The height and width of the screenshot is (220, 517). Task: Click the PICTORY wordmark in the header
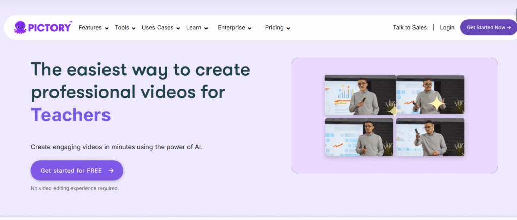pos(49,28)
